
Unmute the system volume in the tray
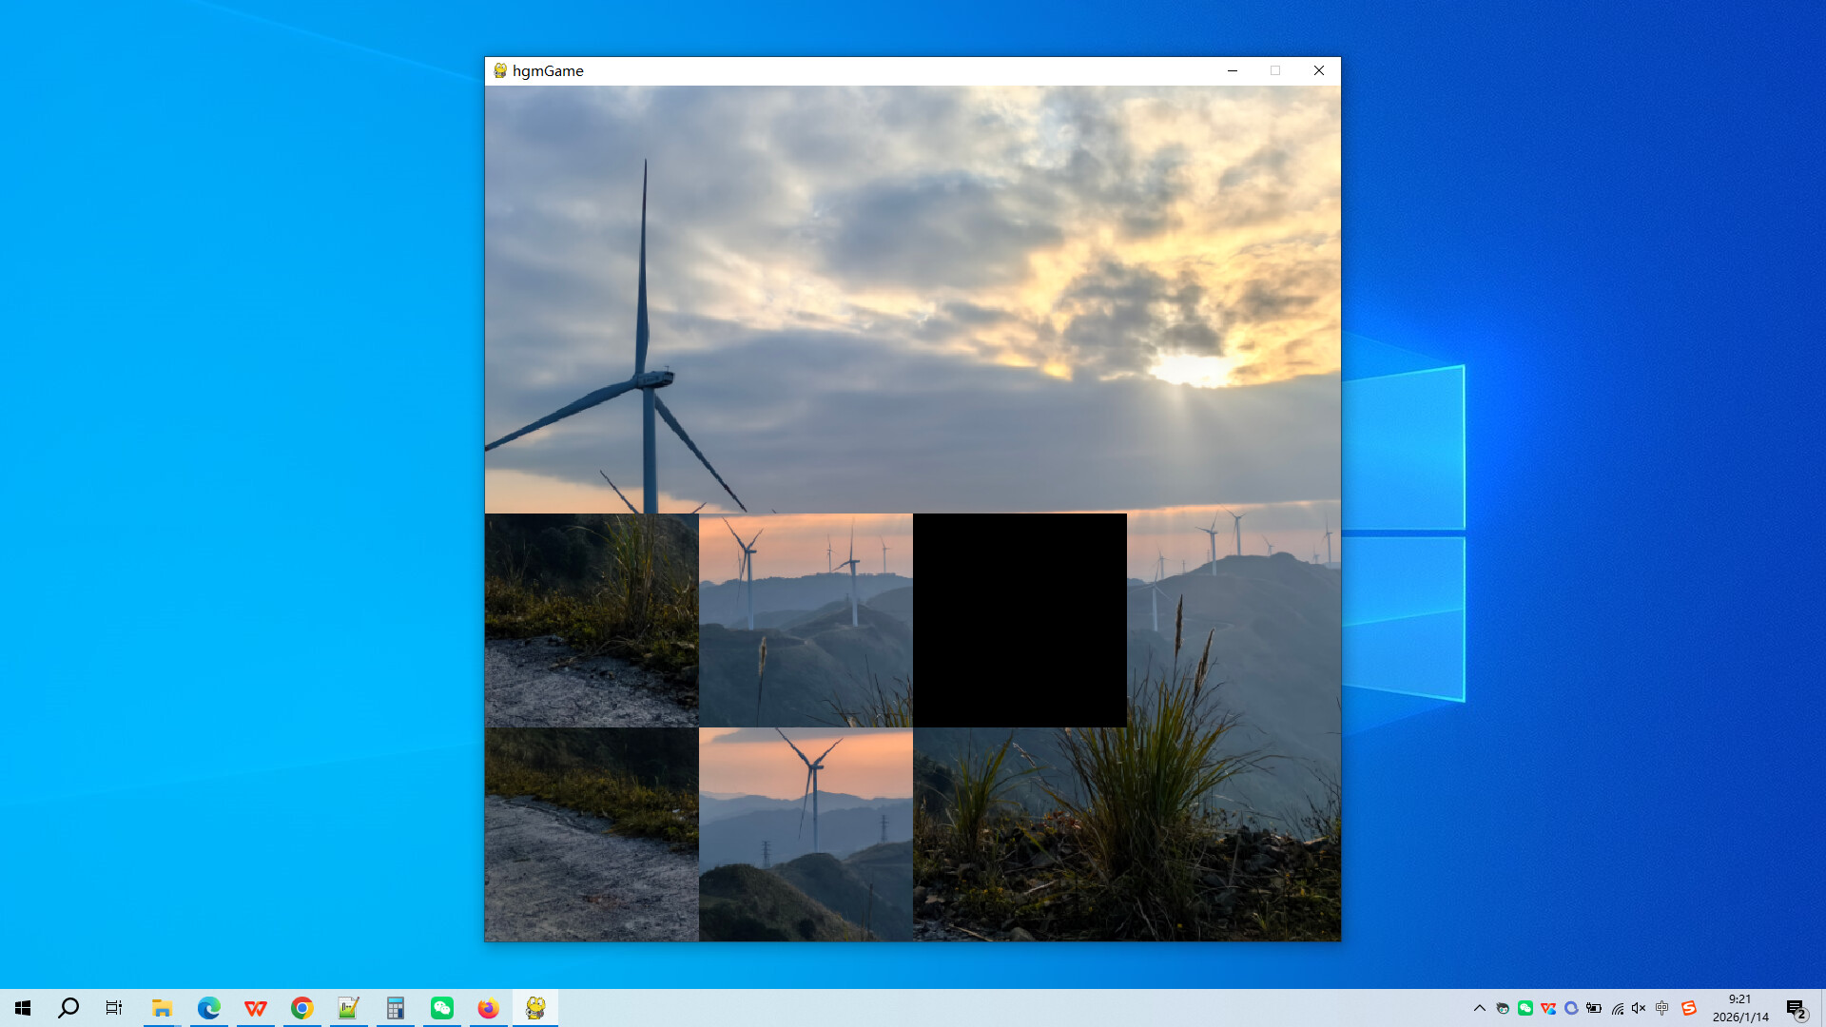[1638, 1007]
